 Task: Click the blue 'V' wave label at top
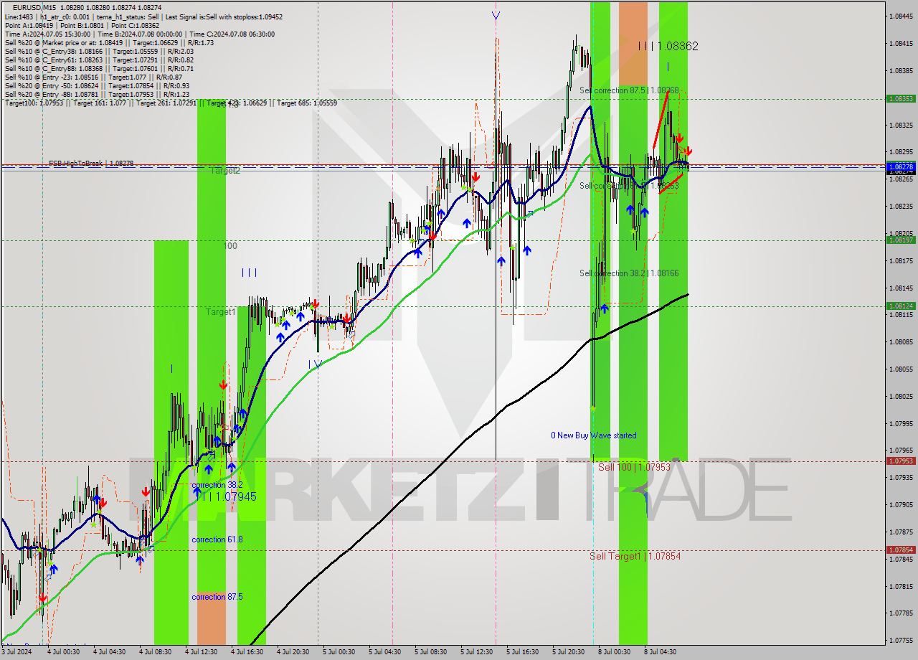(x=496, y=15)
